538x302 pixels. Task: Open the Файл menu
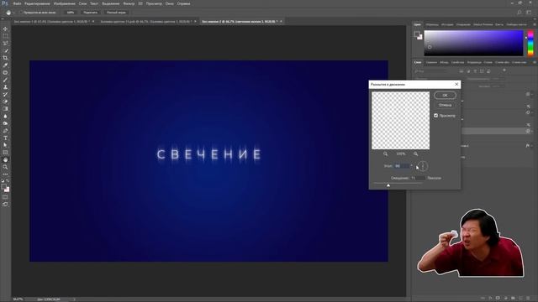(x=17, y=3)
